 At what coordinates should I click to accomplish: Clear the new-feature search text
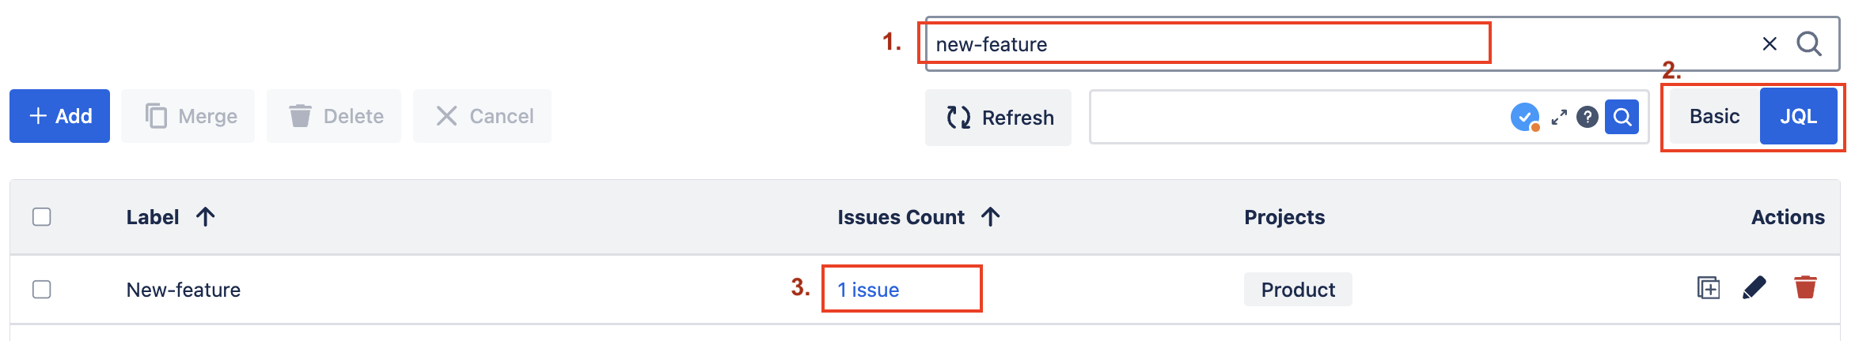(x=1770, y=44)
